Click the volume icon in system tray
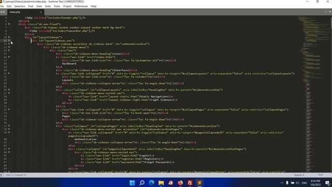 point(297,183)
